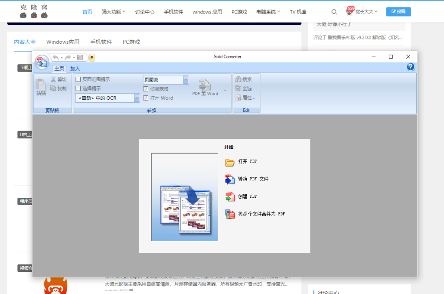Click 转换 PDF 文件 icon on start page
Screen dimensions: 444x294
tap(230, 179)
